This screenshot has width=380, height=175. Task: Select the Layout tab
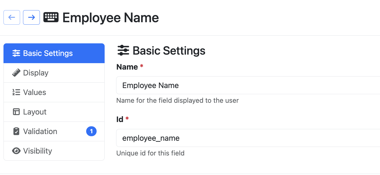[x=54, y=112]
